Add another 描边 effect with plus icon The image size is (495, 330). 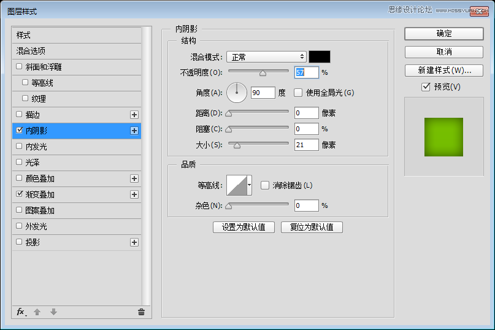point(134,115)
